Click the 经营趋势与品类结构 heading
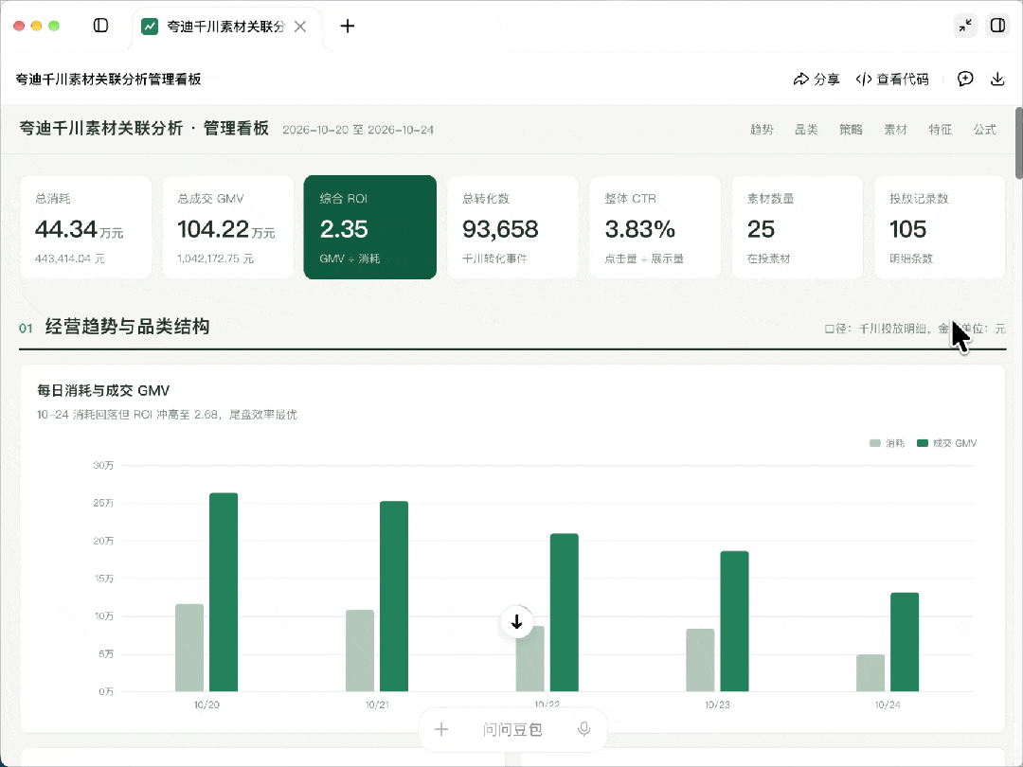Viewport: 1023px width, 767px height. click(127, 326)
